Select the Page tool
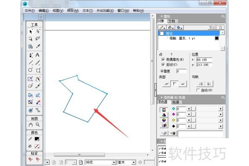 coord(30,39)
